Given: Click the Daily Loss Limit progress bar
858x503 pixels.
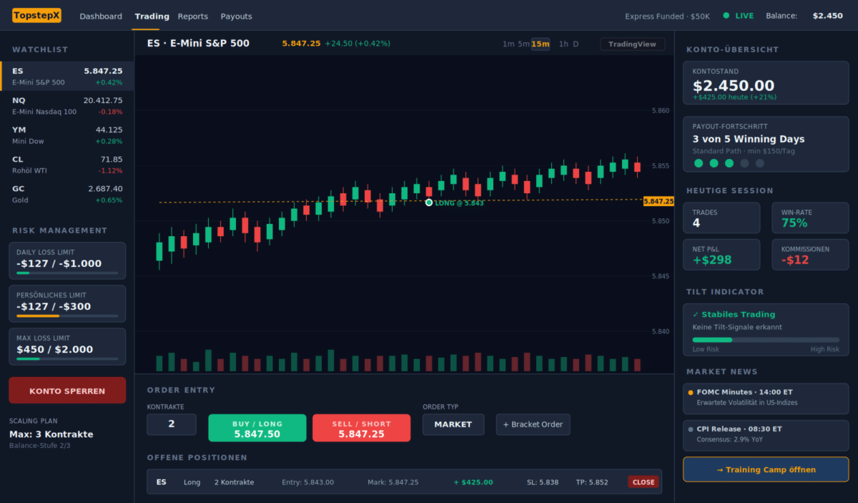Looking at the screenshot, I should pos(67,273).
